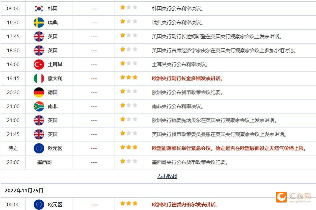Select the 18:30 time cell
316x210 pixels.
(13, 51)
